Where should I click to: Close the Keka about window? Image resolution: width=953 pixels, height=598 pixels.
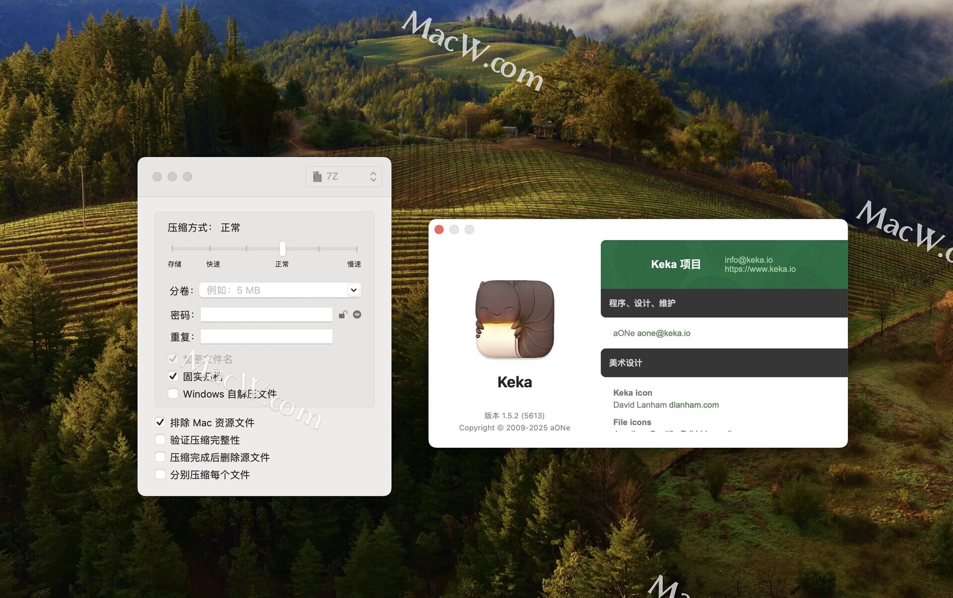[439, 230]
